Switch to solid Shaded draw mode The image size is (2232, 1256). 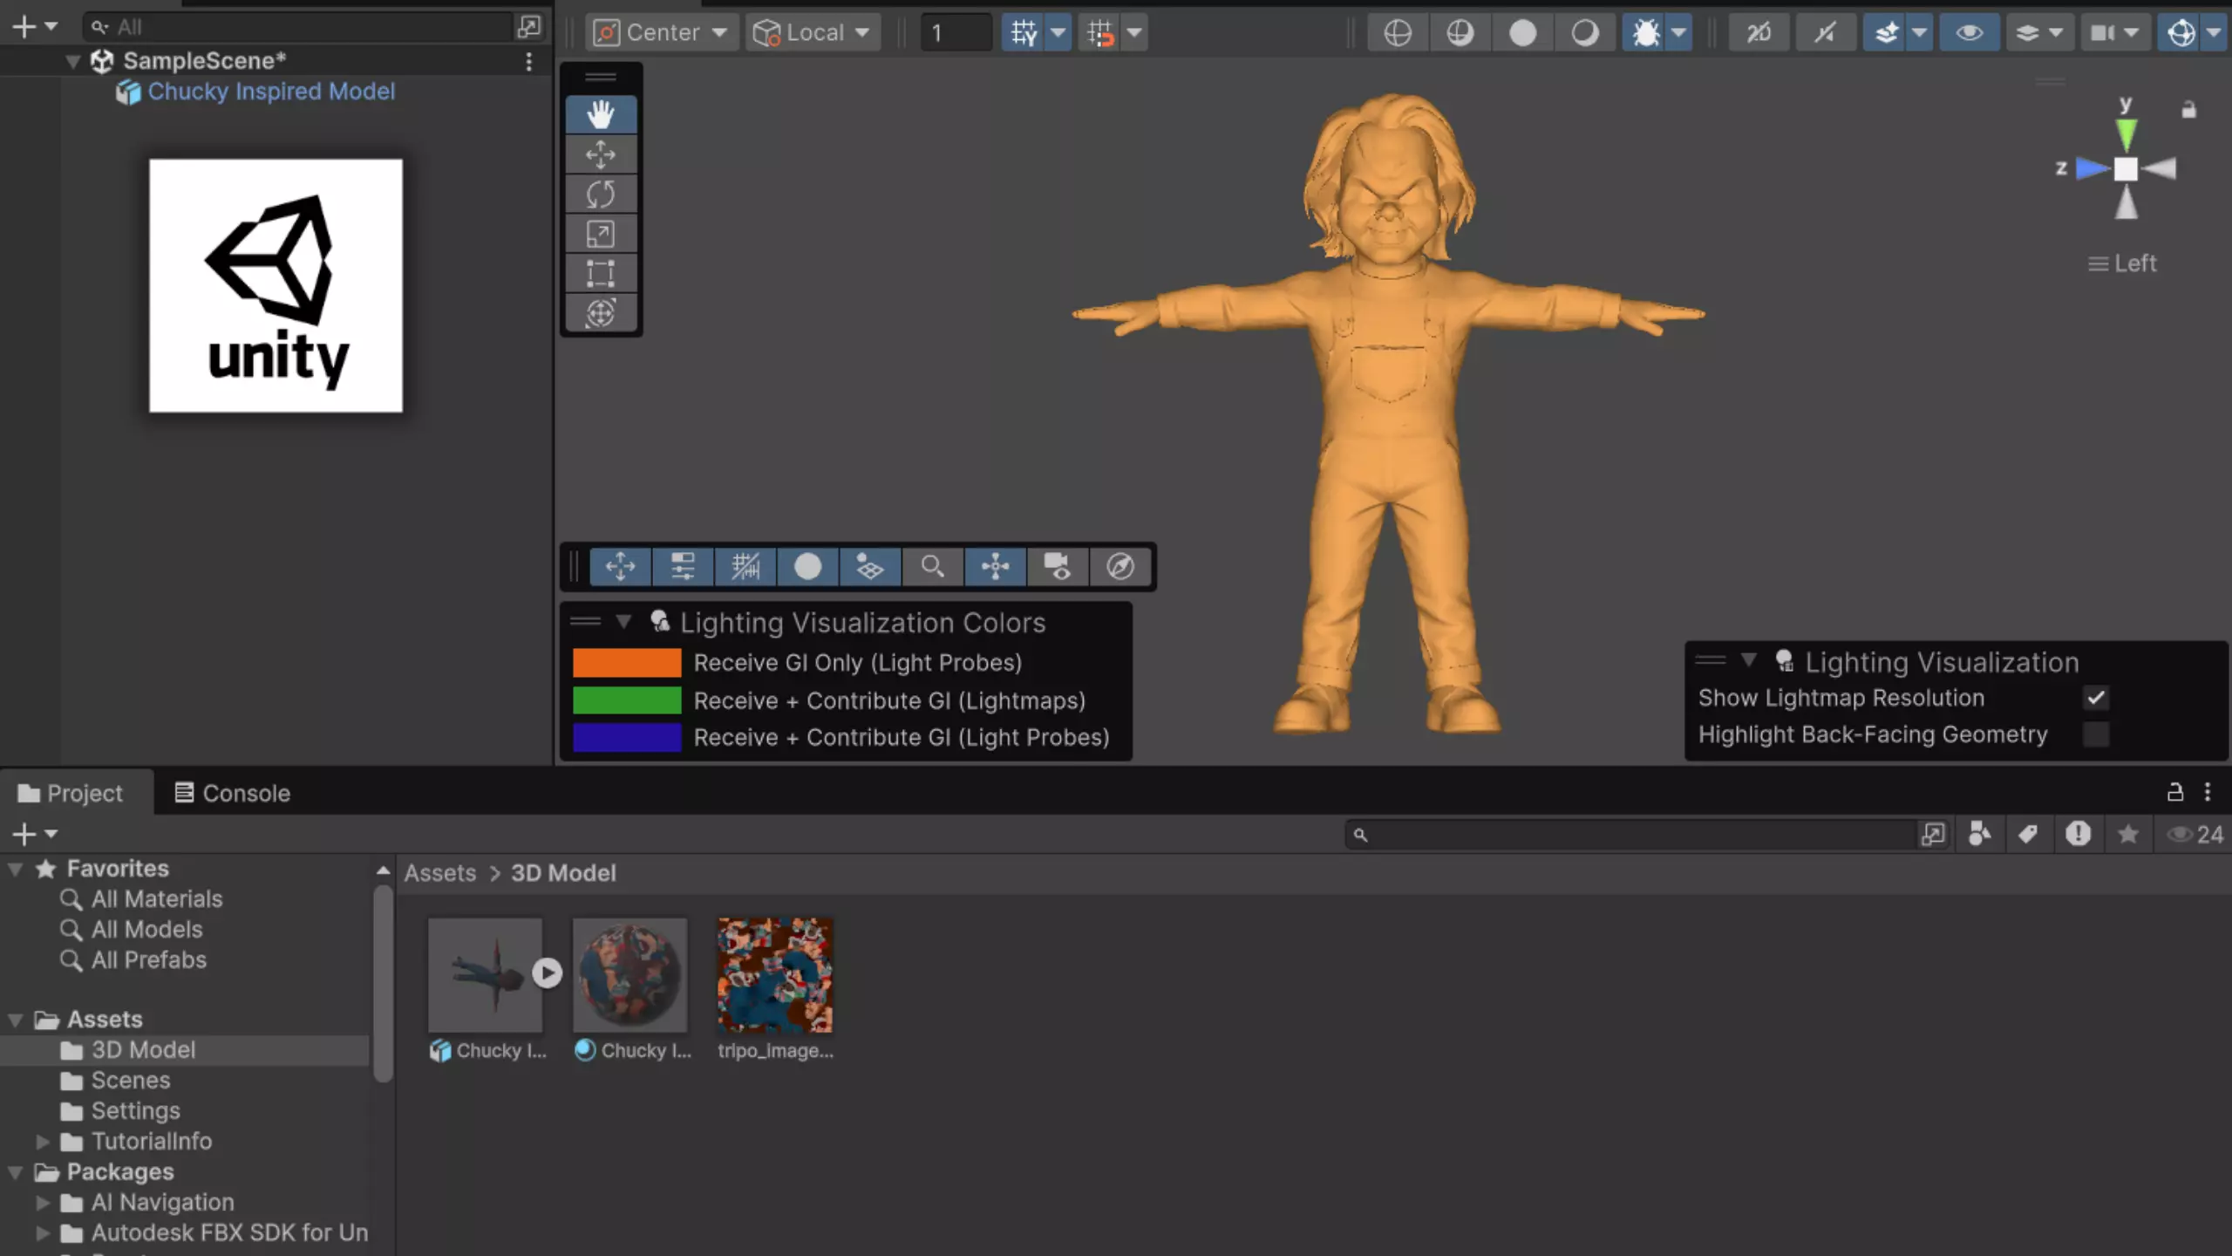(1523, 32)
